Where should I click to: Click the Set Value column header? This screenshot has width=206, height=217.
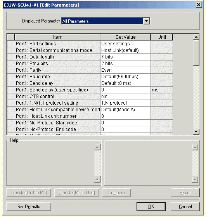tap(125, 37)
